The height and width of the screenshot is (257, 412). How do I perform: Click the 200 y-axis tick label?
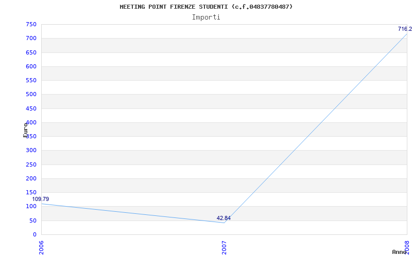[31, 178]
